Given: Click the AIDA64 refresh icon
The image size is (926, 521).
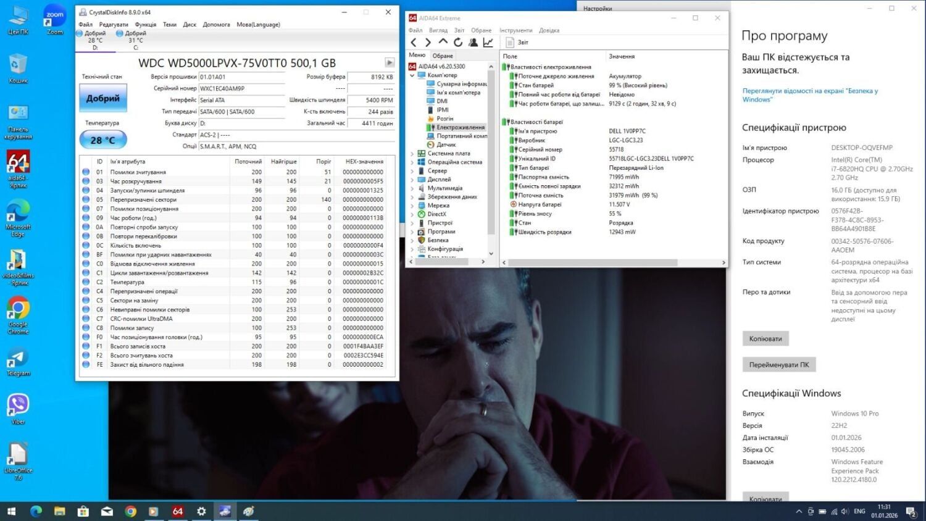Looking at the screenshot, I should [x=458, y=43].
